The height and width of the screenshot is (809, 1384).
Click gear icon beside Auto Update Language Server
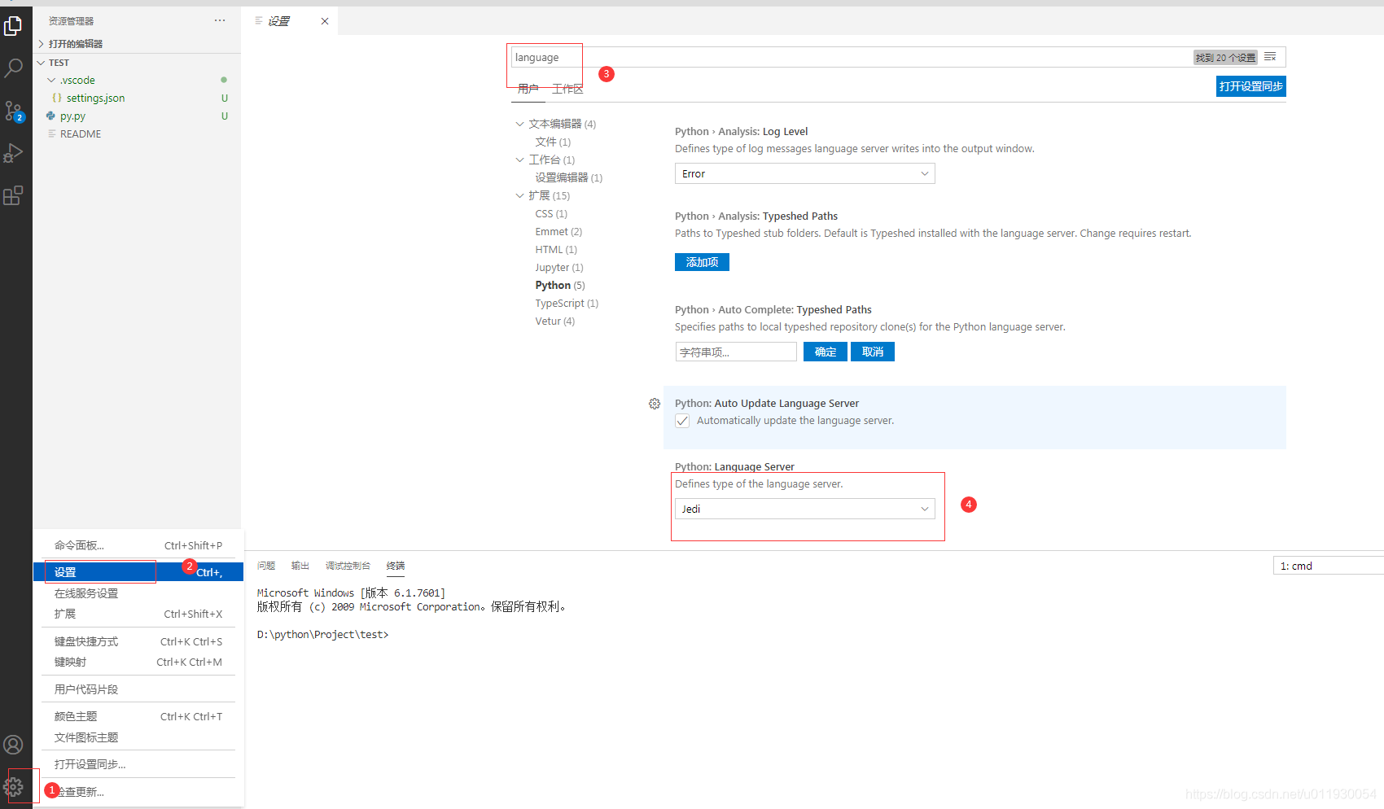[655, 404]
